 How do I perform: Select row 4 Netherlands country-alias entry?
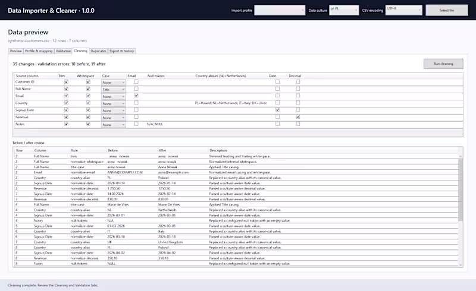coord(236,210)
